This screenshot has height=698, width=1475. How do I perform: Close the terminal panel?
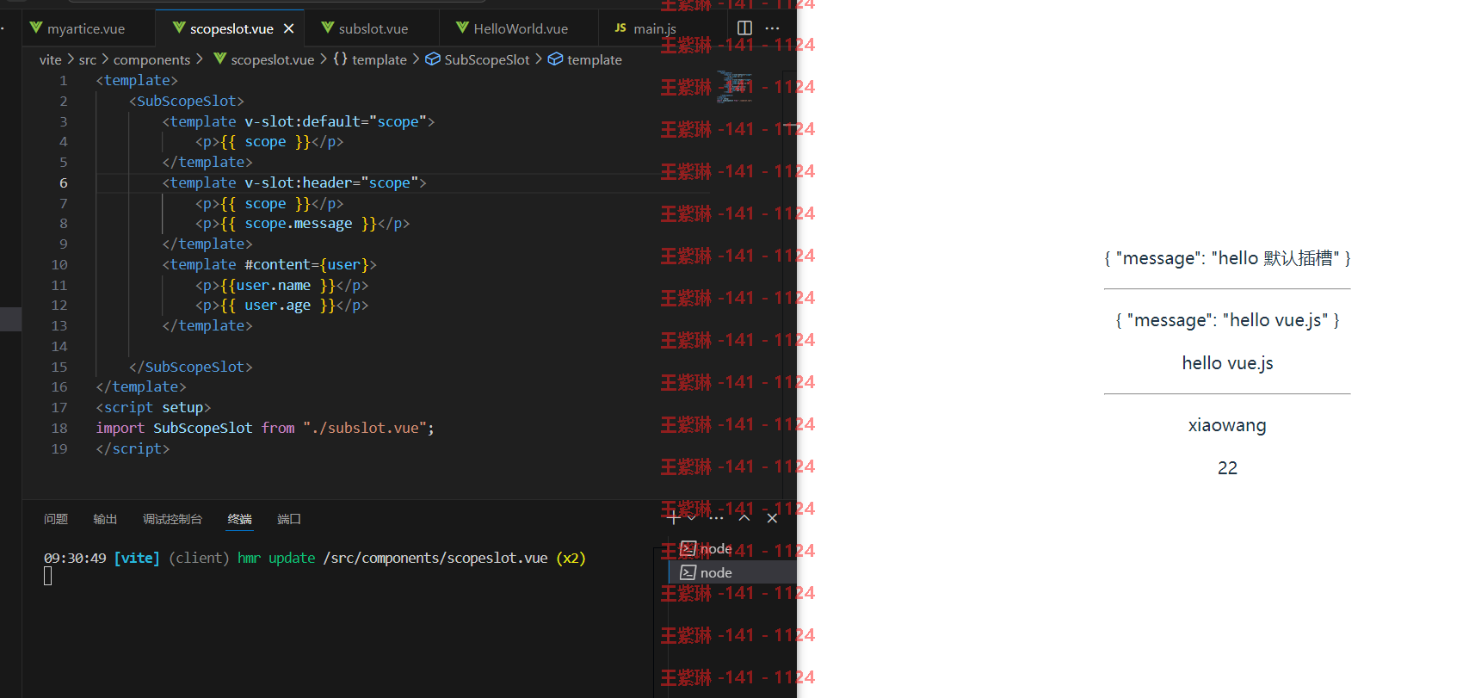tap(772, 518)
